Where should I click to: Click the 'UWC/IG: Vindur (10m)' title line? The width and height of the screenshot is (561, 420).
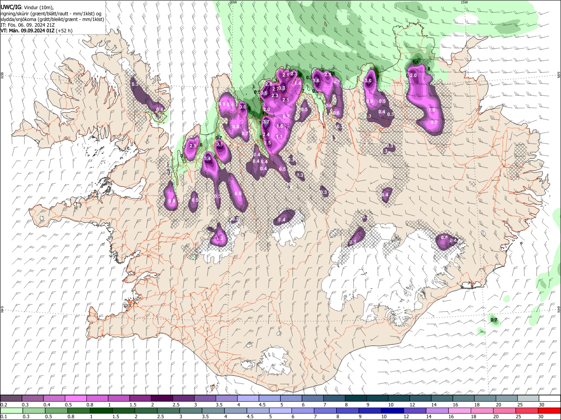(x=27, y=7)
